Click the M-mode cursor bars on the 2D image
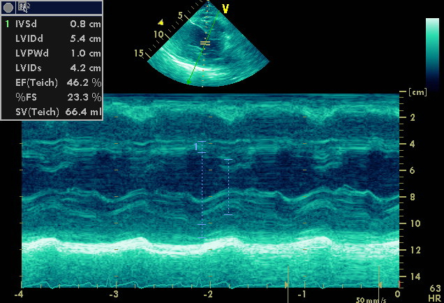This screenshot has width=444, height=303. coord(205,43)
